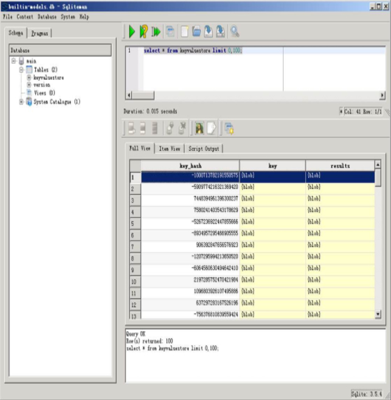The height and width of the screenshot is (400, 391).
Task: Export the data page icon
Action: [x=212, y=128]
